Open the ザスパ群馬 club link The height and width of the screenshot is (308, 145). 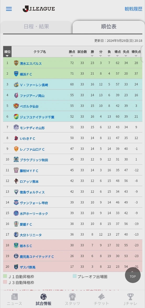pos(28,267)
